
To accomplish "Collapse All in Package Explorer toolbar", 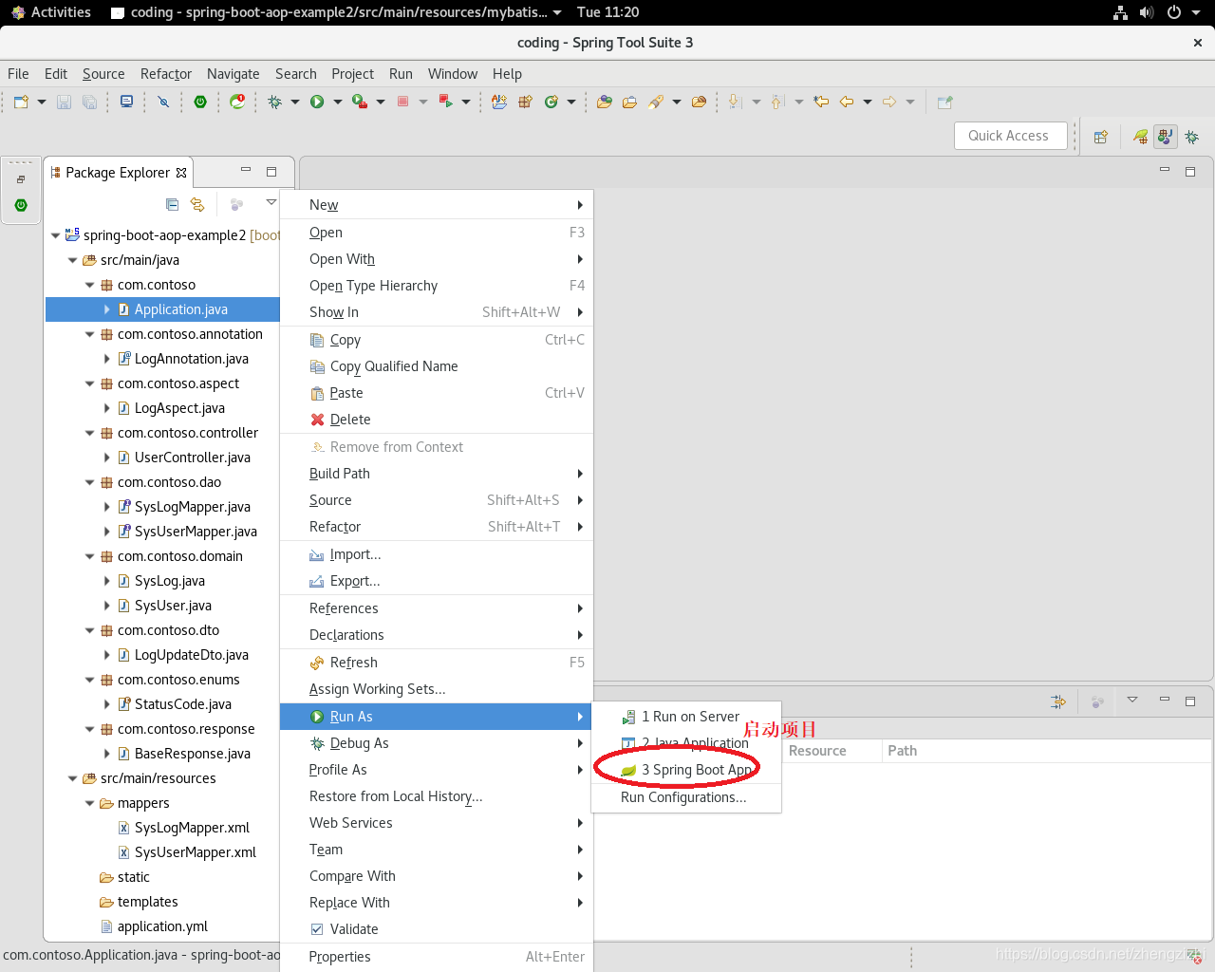I will click(172, 204).
